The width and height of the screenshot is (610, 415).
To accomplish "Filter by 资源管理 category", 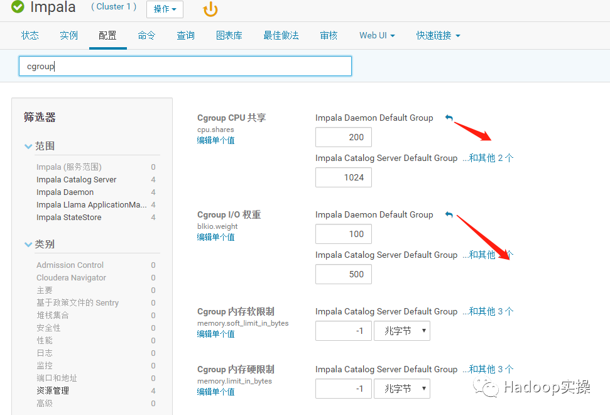I will (53, 390).
